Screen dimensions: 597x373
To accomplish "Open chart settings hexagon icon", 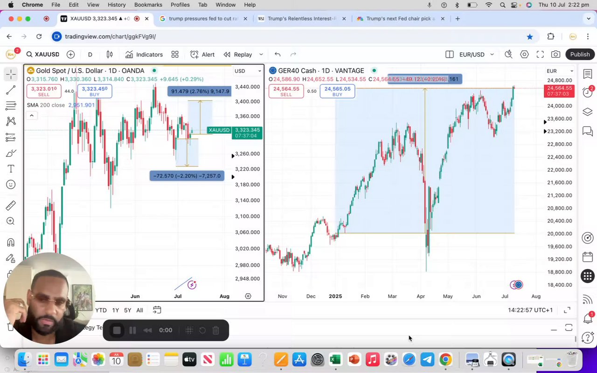I will (x=525, y=55).
